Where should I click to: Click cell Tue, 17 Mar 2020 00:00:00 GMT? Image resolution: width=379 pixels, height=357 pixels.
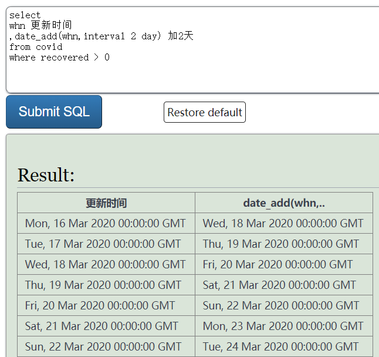point(106,244)
